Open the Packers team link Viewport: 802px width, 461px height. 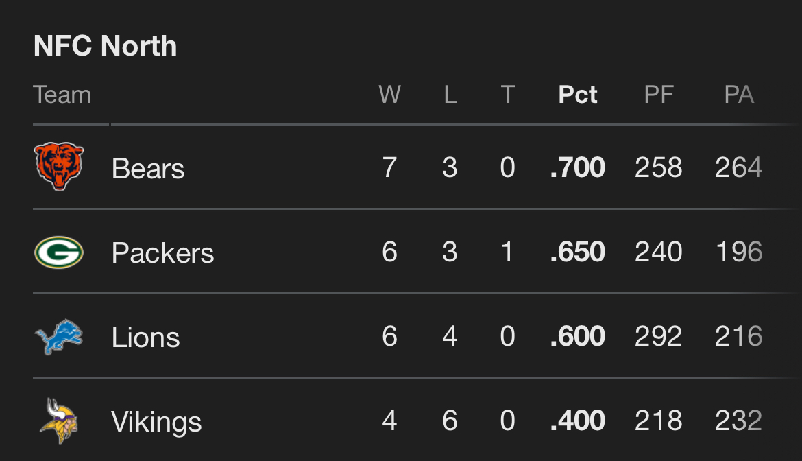(162, 253)
